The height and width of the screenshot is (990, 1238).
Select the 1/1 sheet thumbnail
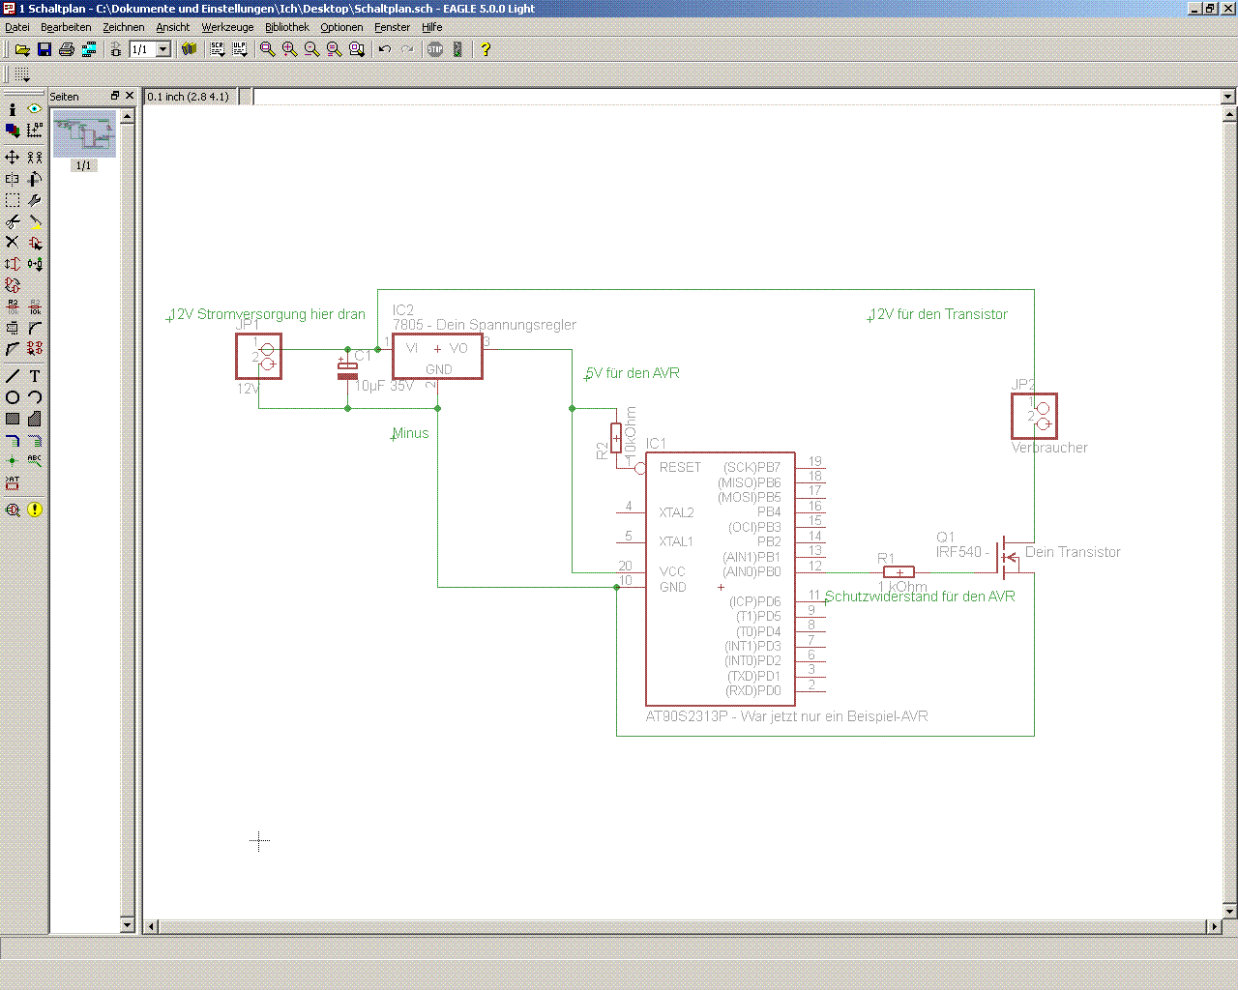[84, 135]
